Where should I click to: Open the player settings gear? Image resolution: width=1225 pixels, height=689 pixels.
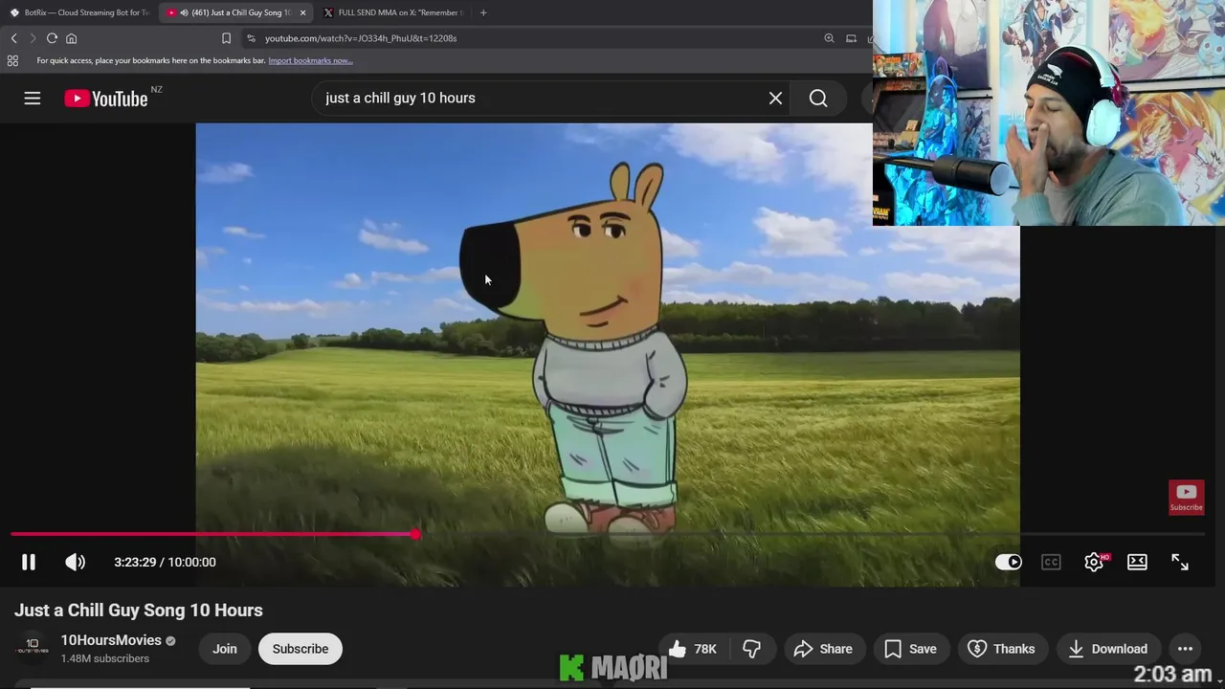pos(1094,562)
